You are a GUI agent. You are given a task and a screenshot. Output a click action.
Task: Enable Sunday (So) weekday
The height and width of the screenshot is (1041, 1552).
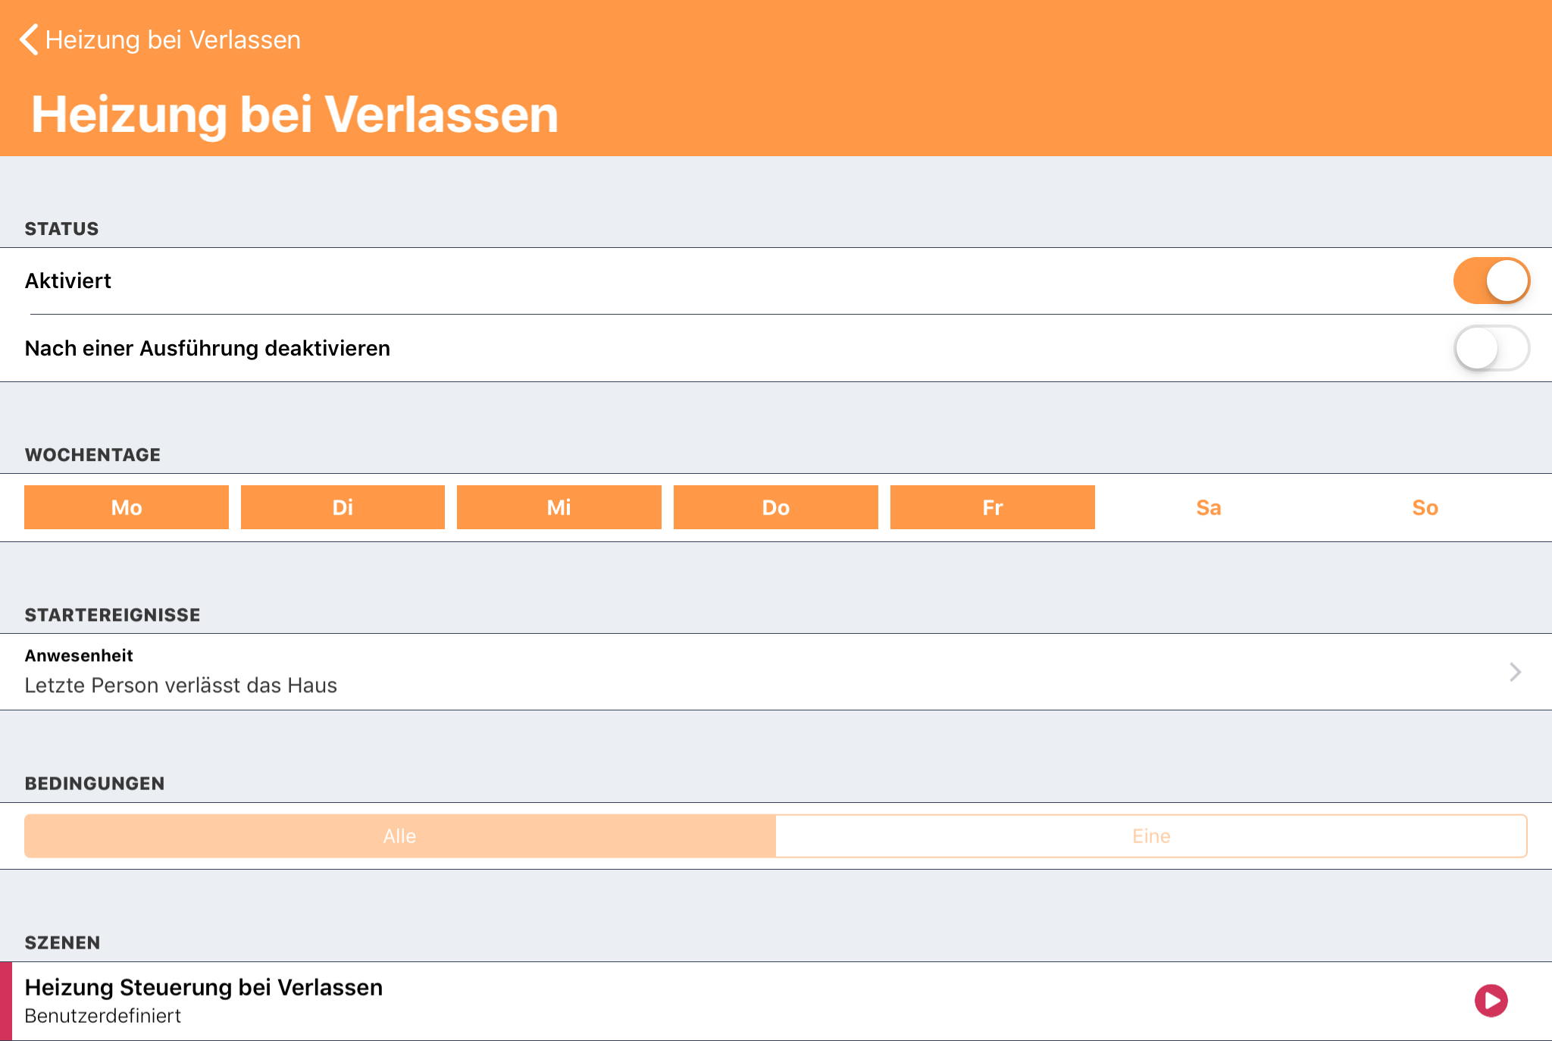pos(1425,507)
